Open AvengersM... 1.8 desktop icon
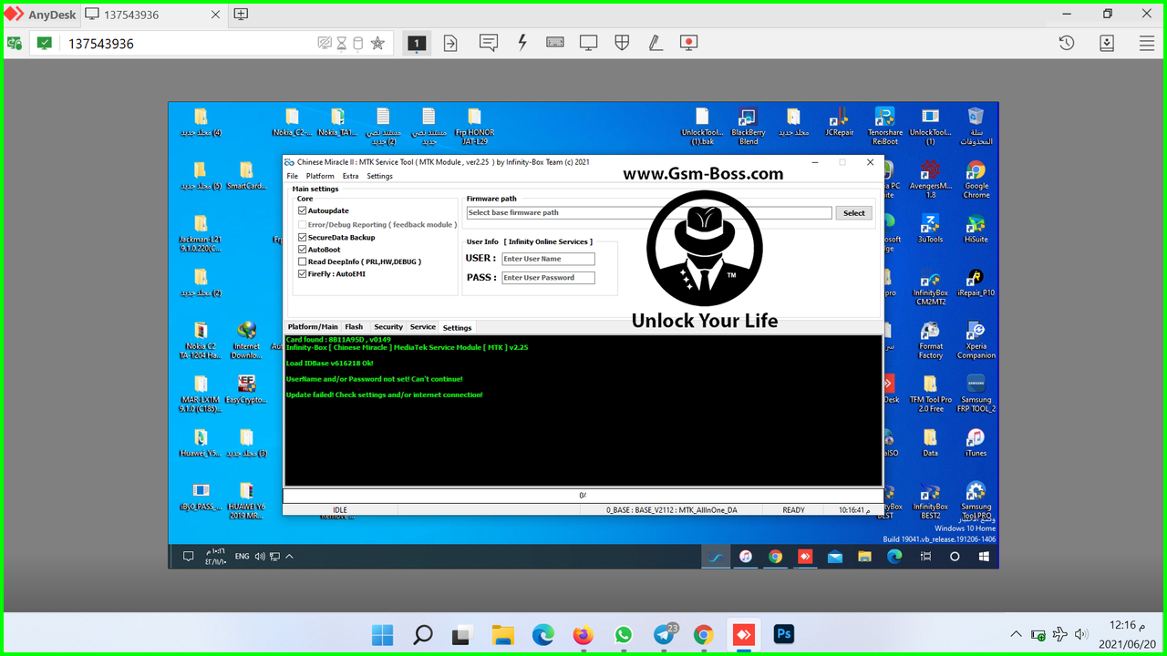The height and width of the screenshot is (656, 1167). point(930,180)
